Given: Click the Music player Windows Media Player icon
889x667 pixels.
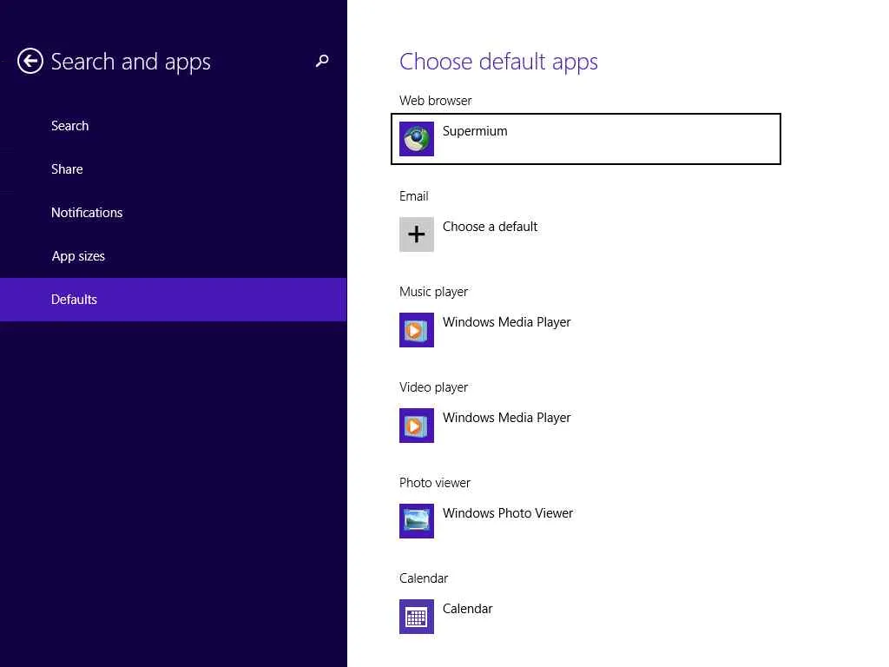Looking at the screenshot, I should tap(417, 330).
